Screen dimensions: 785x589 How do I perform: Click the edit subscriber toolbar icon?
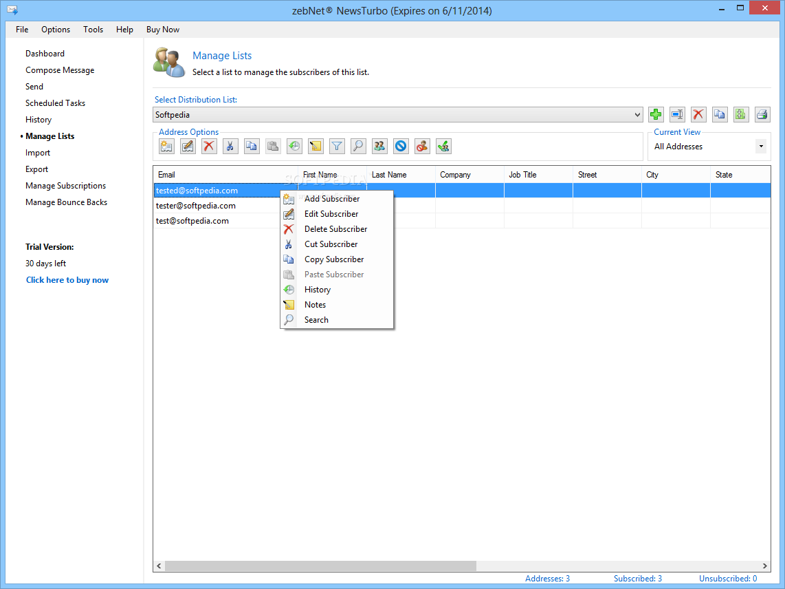188,147
